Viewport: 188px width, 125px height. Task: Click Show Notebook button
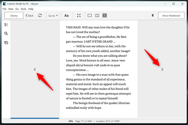pyautogui.click(x=171, y=15)
